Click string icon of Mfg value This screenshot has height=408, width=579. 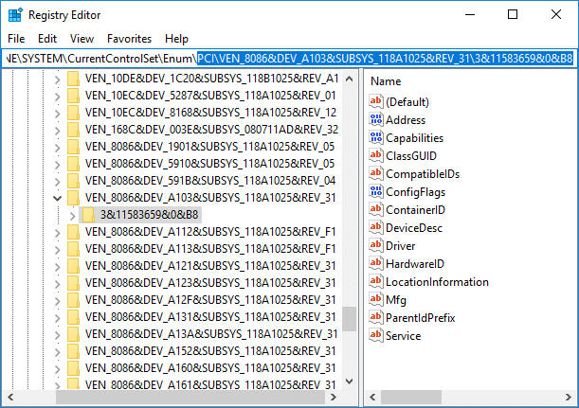click(376, 299)
